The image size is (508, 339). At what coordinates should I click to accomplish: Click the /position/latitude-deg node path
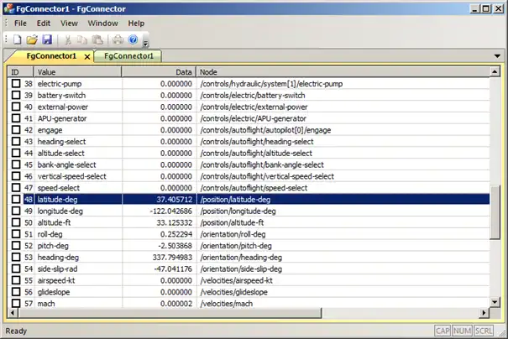[235, 200]
